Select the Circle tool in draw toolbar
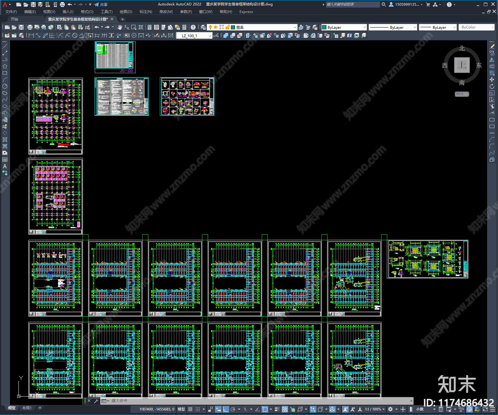Viewport: 498px width, 415px height. pyautogui.click(x=5, y=86)
